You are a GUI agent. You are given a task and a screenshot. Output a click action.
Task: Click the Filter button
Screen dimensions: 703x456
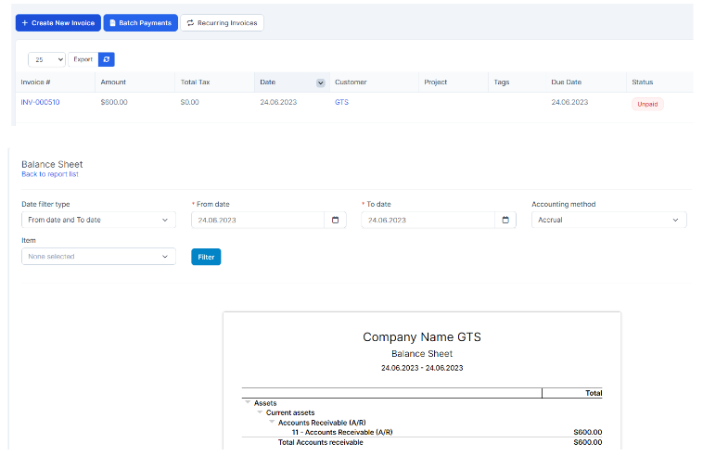pyautogui.click(x=206, y=257)
